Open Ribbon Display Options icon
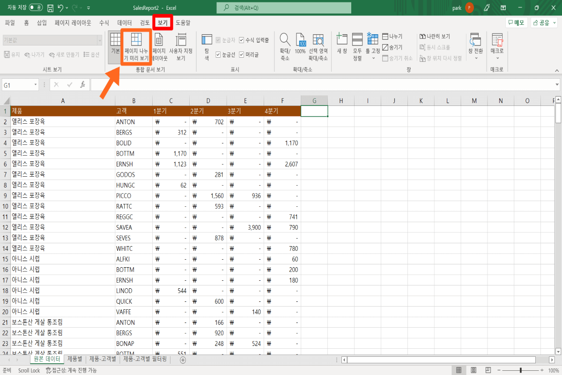The width and height of the screenshot is (562, 375). click(x=503, y=8)
